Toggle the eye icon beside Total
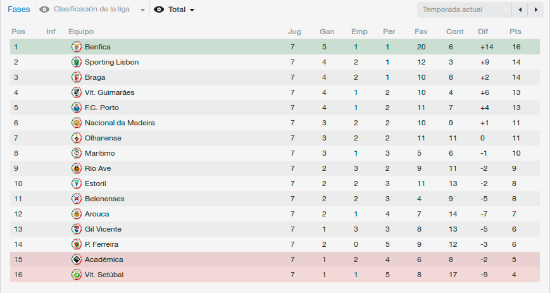The width and height of the screenshot is (550, 293). pos(159,9)
